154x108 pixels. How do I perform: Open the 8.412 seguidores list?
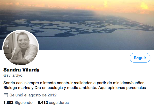53,103
